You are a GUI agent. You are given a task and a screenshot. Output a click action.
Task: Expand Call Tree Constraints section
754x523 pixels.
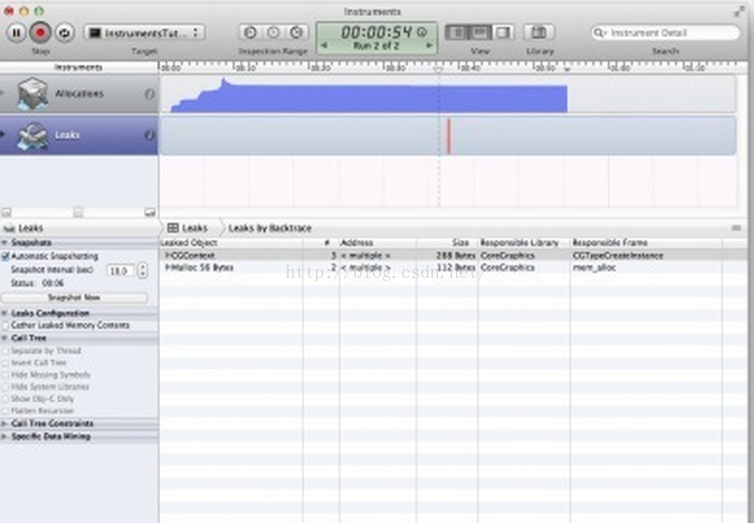tap(4, 423)
